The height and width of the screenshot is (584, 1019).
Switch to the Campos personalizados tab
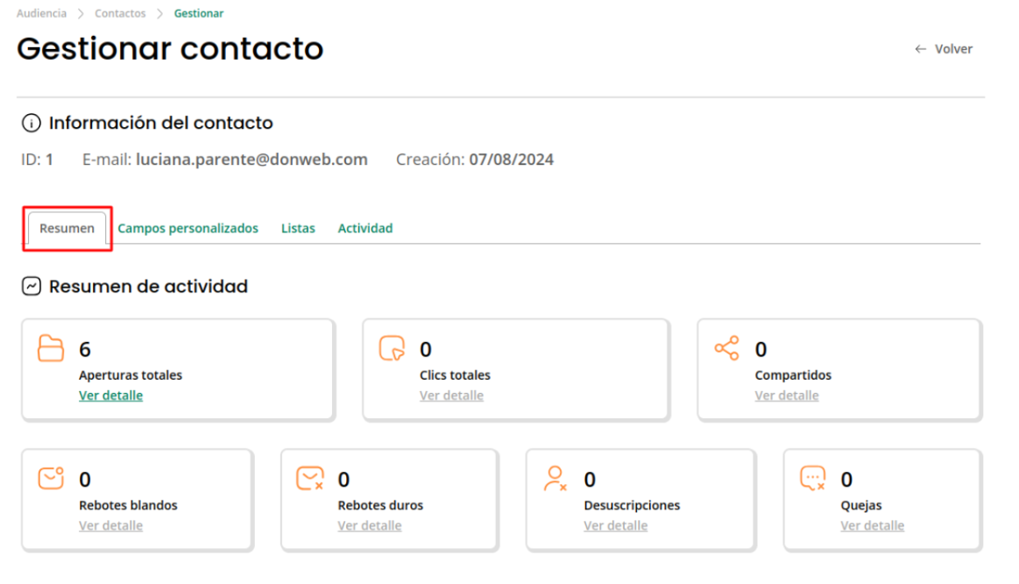(x=188, y=228)
